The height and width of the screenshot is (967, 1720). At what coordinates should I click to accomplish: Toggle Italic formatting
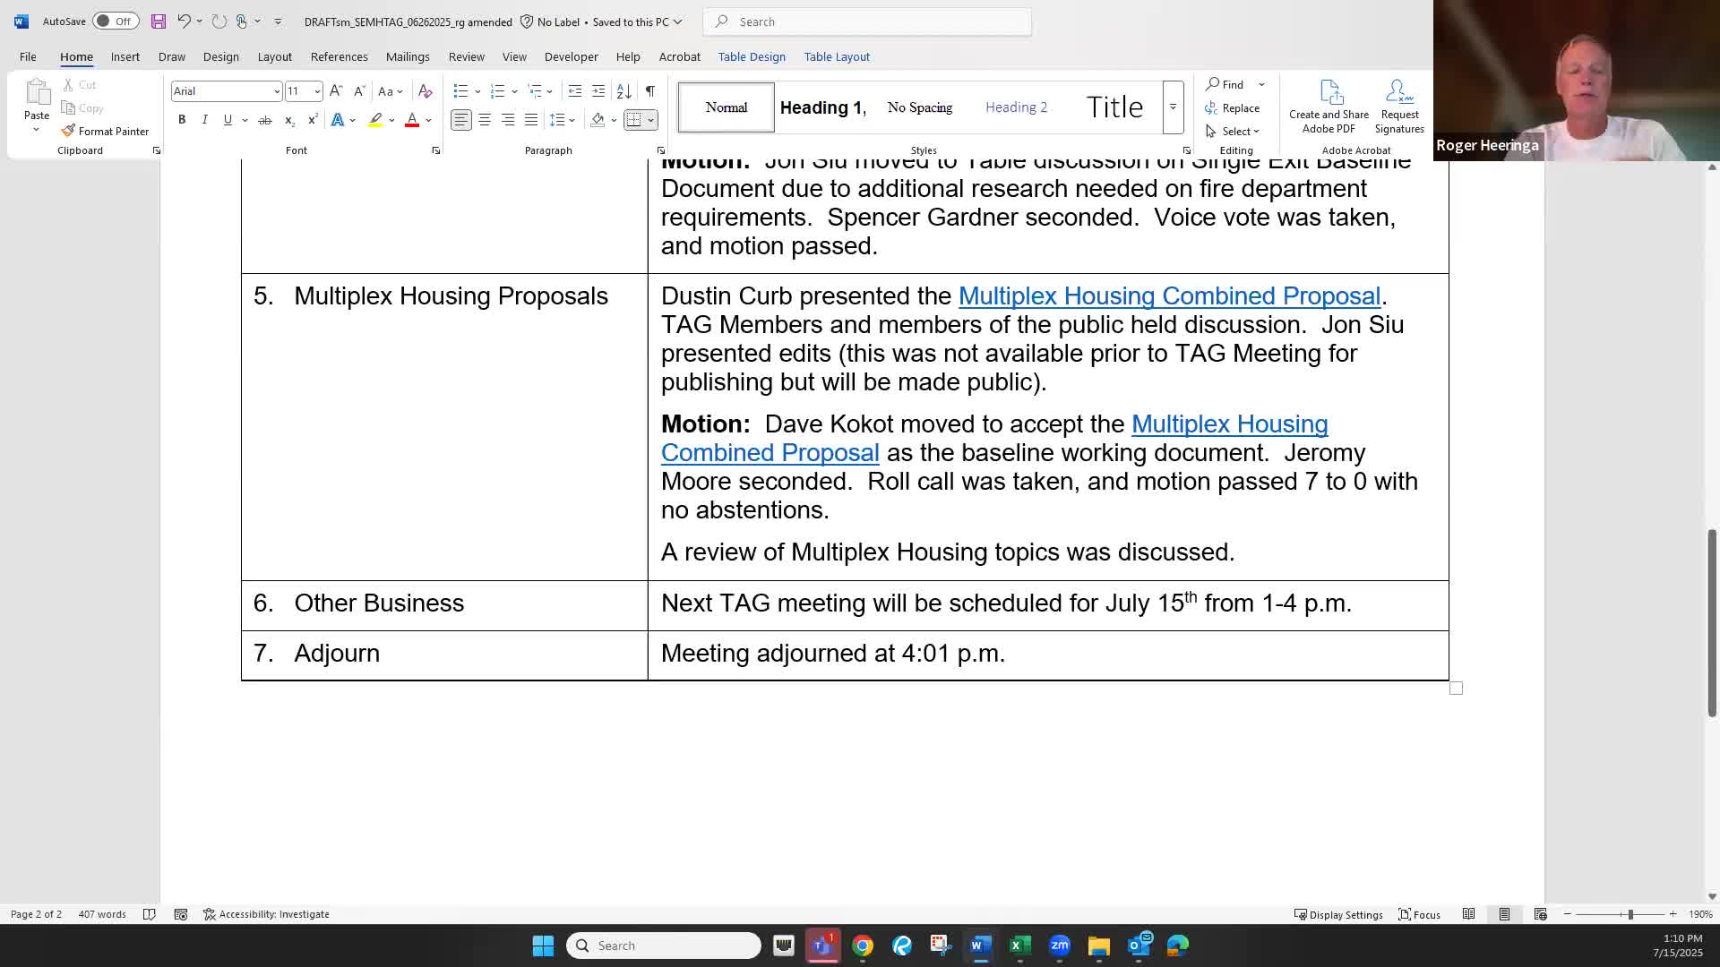204,120
